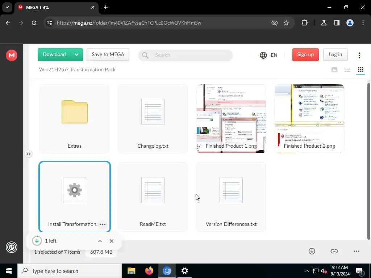Click the Log in button
Image resolution: width=371 pixels, height=278 pixels.
pyautogui.click(x=335, y=55)
